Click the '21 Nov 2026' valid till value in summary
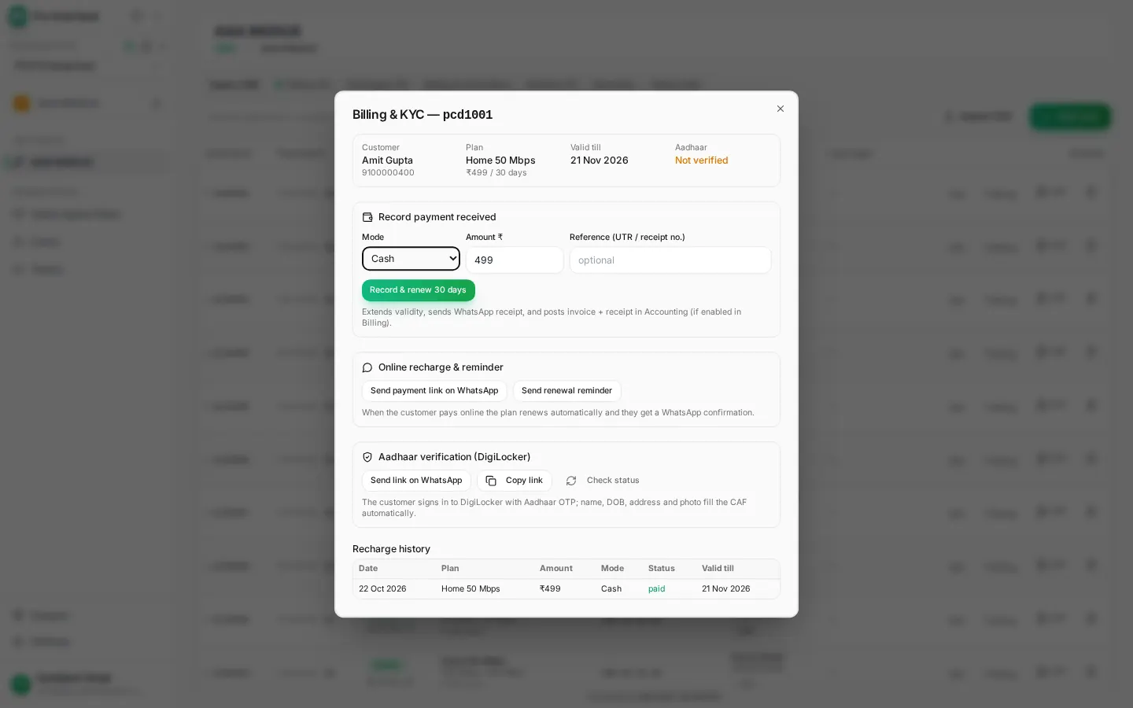Image resolution: width=1133 pixels, height=708 pixels. pos(600,160)
